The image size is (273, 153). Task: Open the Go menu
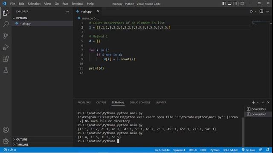(x=57, y=4)
